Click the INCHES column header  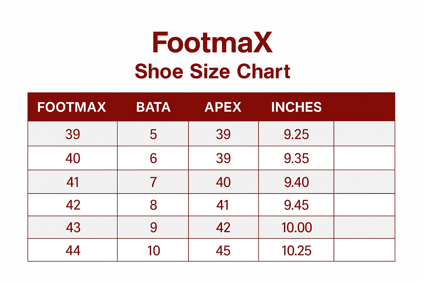pyautogui.click(x=296, y=107)
